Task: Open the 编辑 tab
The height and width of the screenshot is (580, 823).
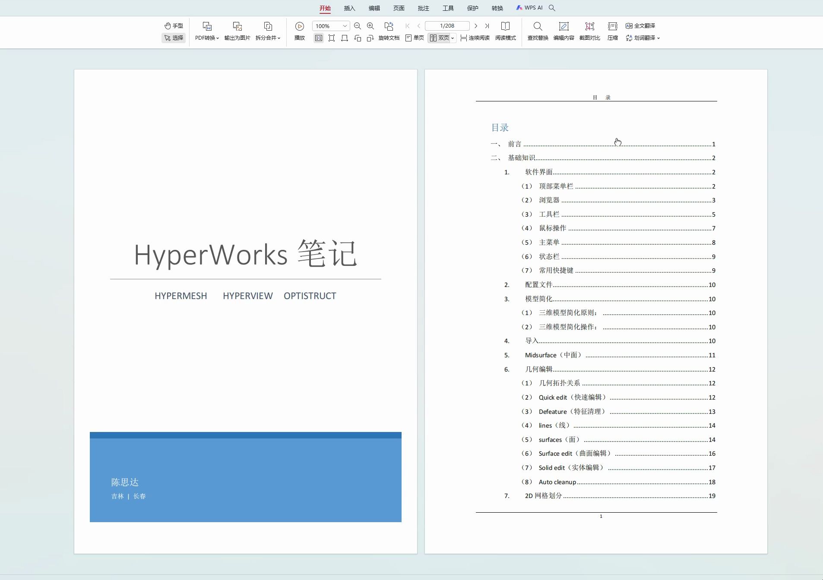Action: click(374, 8)
